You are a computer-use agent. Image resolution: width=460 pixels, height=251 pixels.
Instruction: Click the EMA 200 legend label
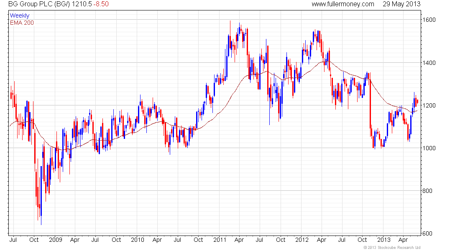click(x=22, y=23)
